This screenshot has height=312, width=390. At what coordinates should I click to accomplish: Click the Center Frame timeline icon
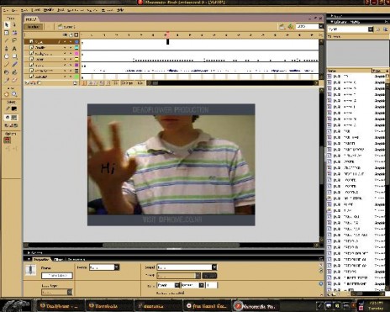point(84,83)
